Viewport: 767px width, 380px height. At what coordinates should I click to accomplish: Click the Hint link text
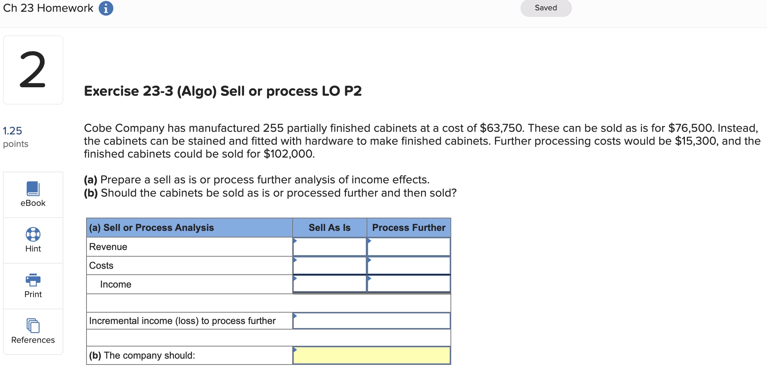pyautogui.click(x=33, y=248)
